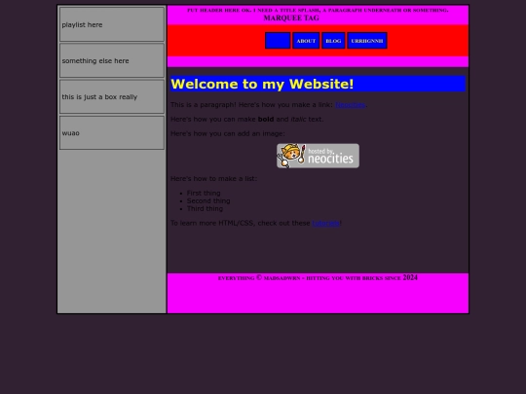Click the 'Third thing' list item
Screen dimensions: 526x394
(205, 209)
